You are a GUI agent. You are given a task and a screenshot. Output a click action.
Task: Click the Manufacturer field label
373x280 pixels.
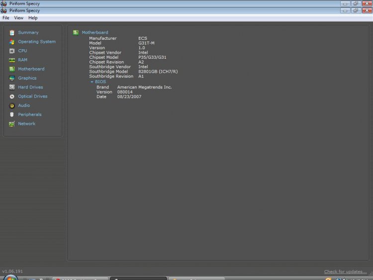point(103,38)
